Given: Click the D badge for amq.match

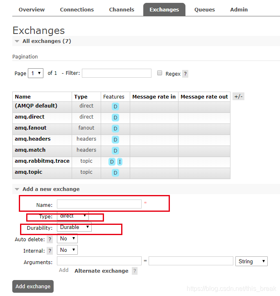Looking at the screenshot, I should [115, 150].
